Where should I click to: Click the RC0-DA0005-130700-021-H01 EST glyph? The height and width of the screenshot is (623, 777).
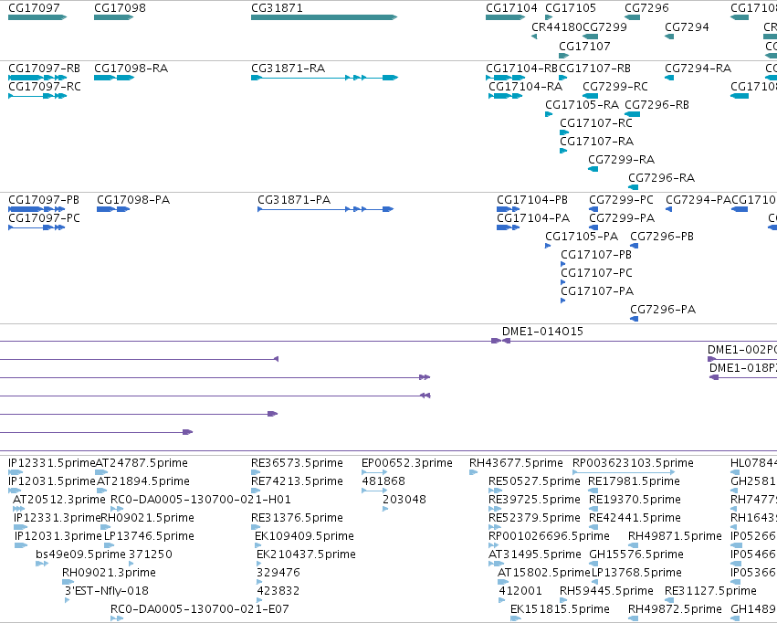pos(117,509)
